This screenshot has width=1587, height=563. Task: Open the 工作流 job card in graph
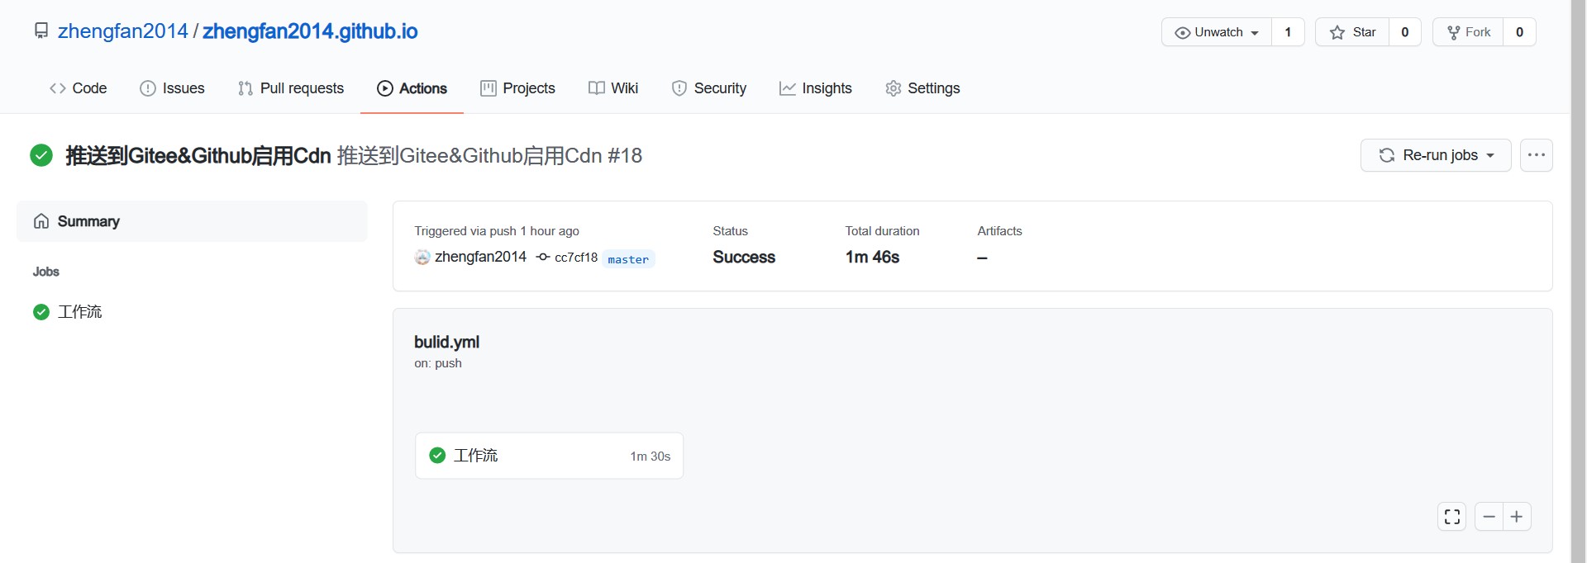pyautogui.click(x=549, y=456)
